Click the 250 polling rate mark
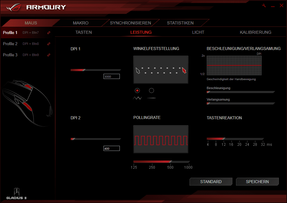 point(152,167)
